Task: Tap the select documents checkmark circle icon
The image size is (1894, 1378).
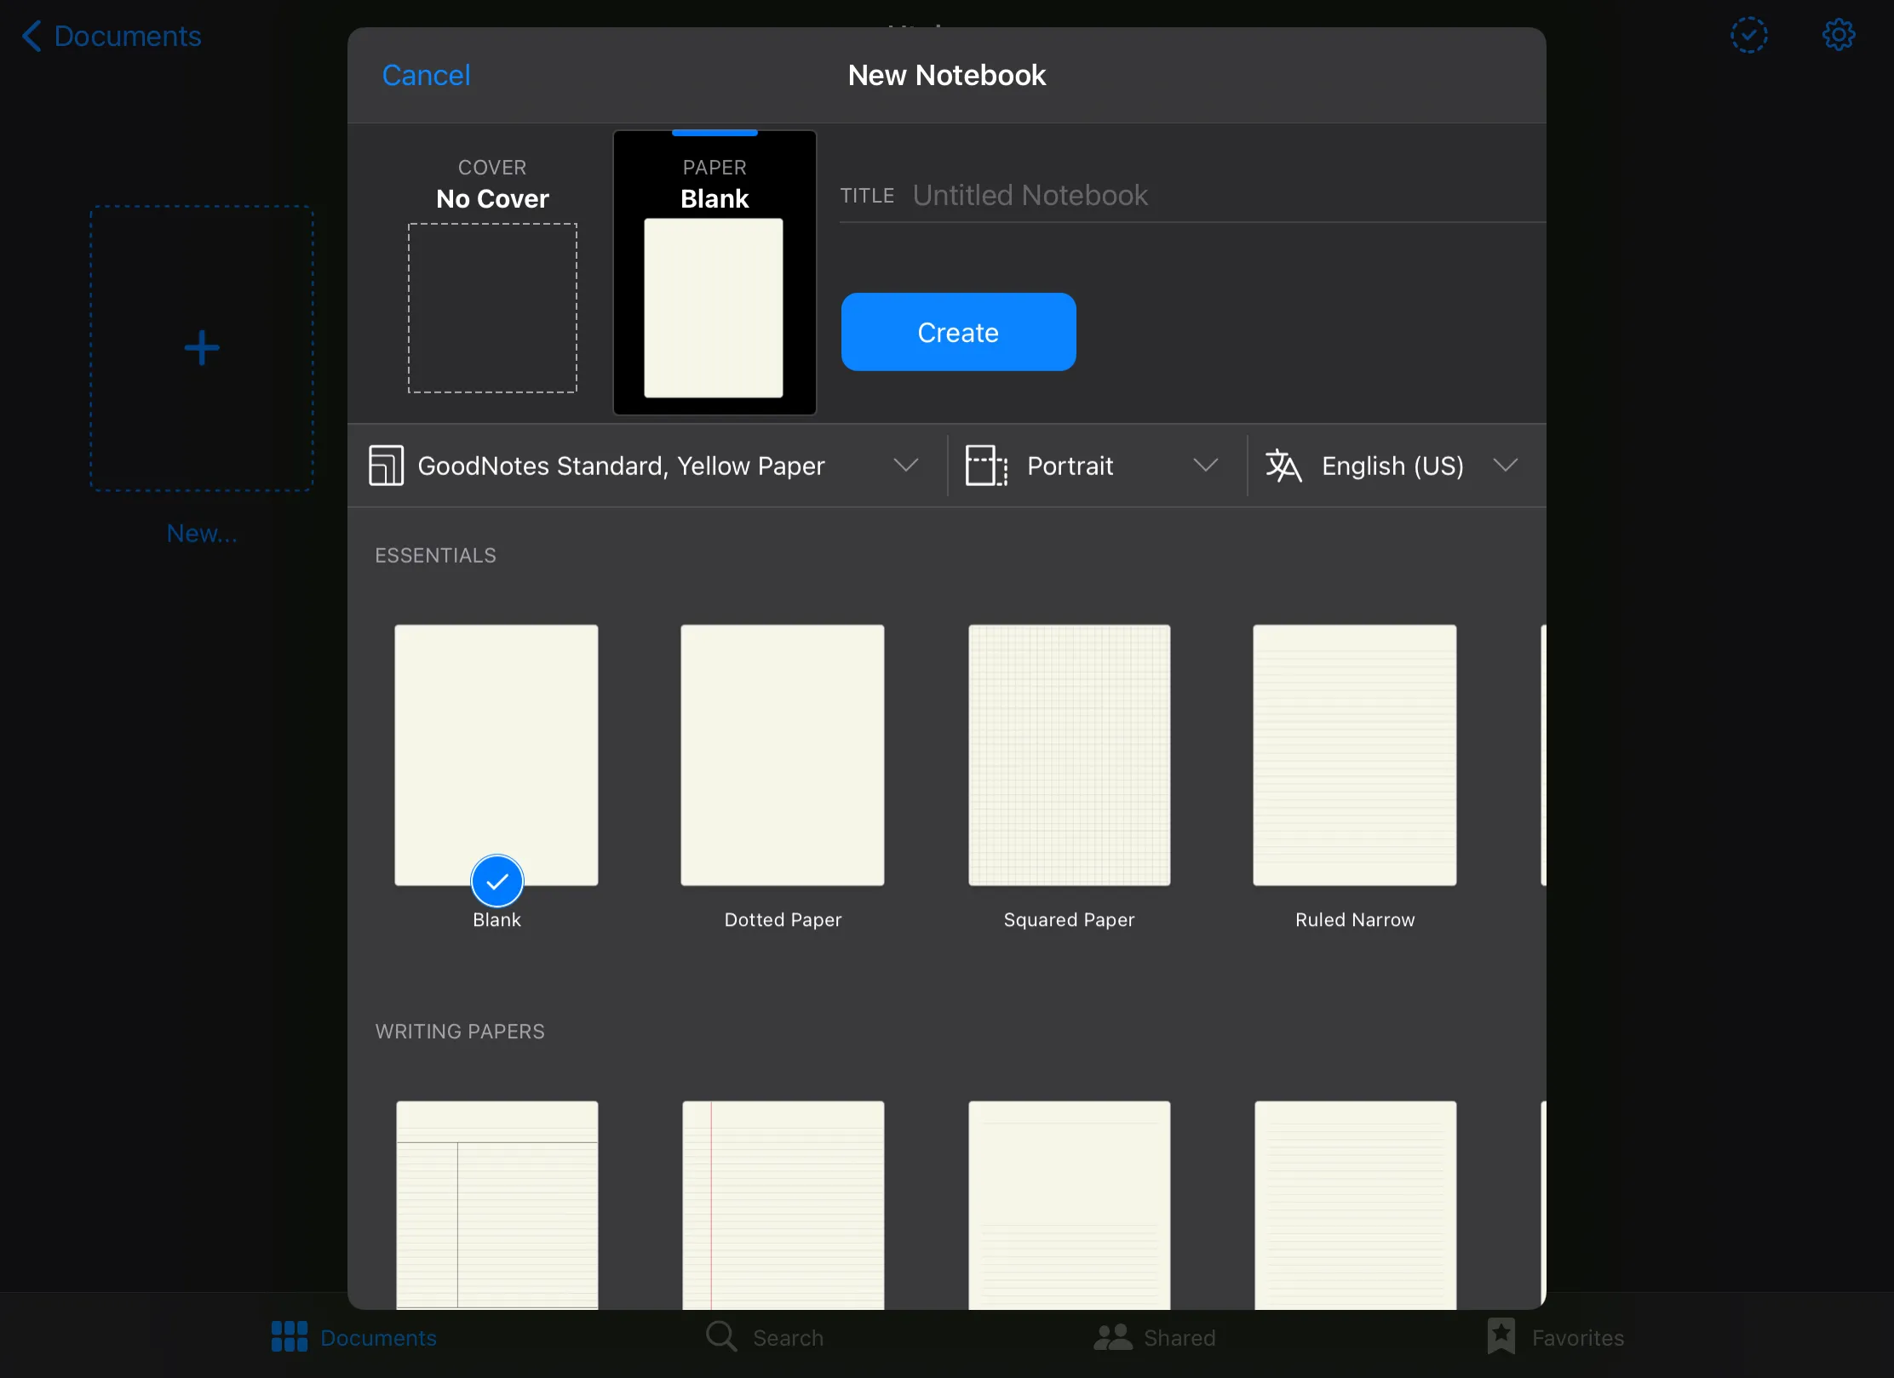Action: pyautogui.click(x=1748, y=35)
